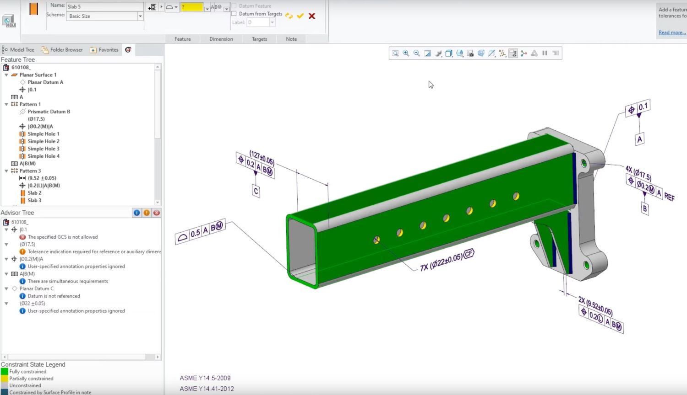Image resolution: width=687 pixels, height=395 pixels.
Task: Click the grayed triangle toolbar icon
Action: 534,53
